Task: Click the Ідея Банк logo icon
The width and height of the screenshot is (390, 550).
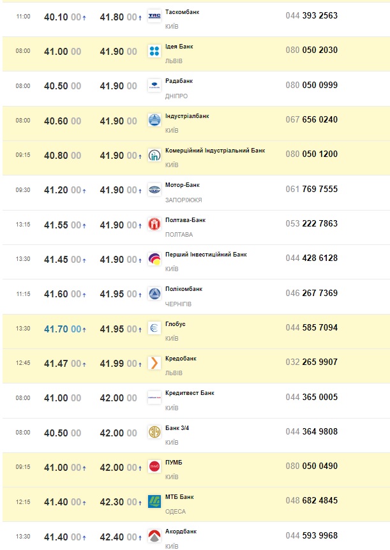Action: pos(154,50)
